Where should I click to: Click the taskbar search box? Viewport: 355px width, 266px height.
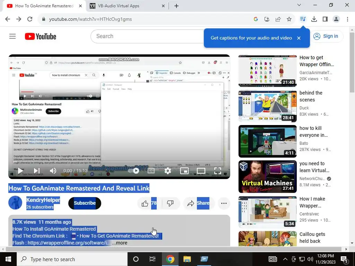(72, 259)
